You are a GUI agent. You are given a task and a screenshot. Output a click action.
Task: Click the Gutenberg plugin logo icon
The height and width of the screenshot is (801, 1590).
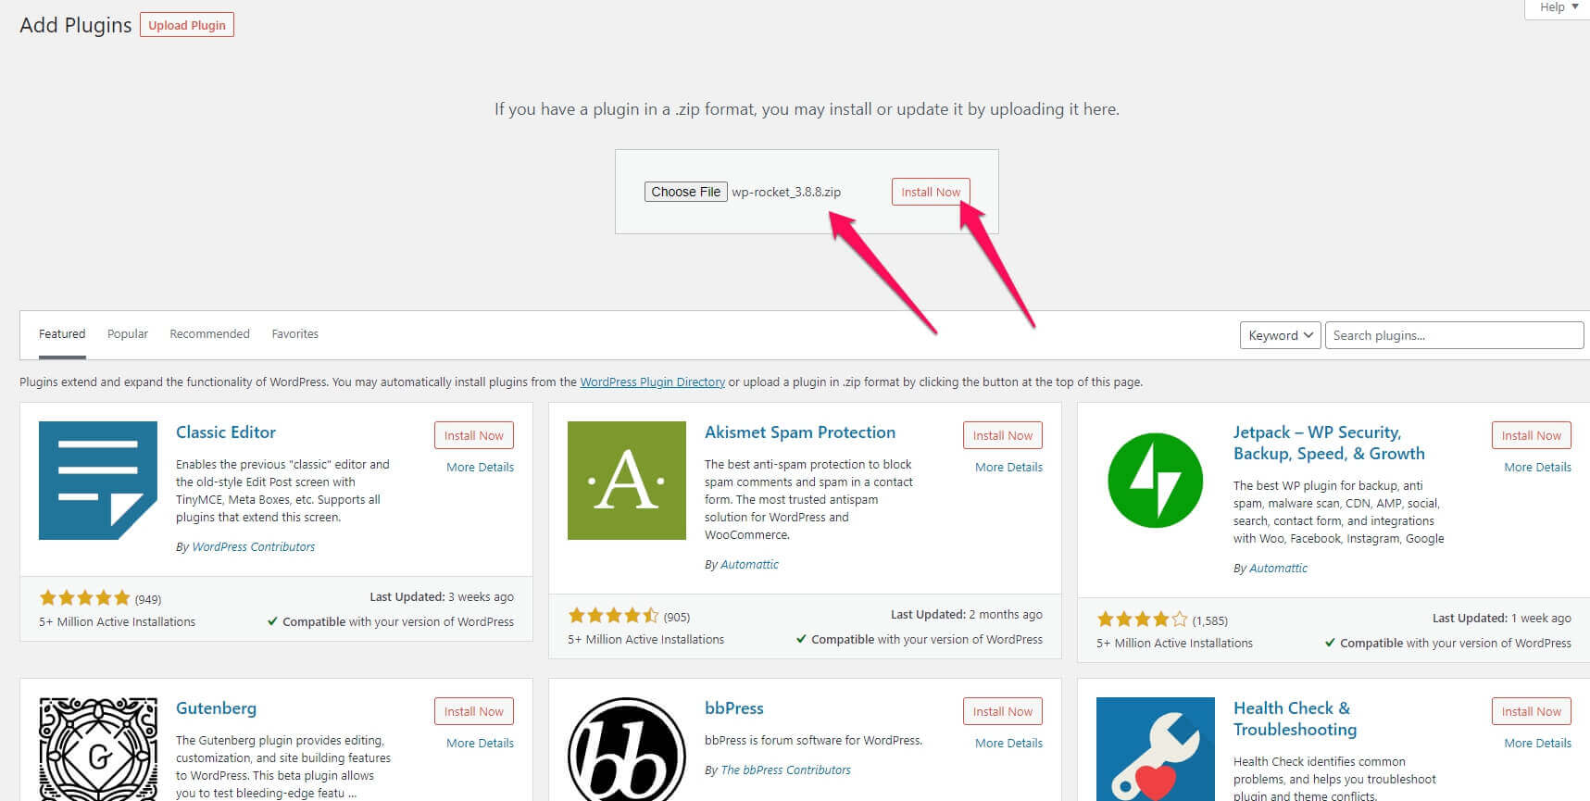click(x=98, y=749)
